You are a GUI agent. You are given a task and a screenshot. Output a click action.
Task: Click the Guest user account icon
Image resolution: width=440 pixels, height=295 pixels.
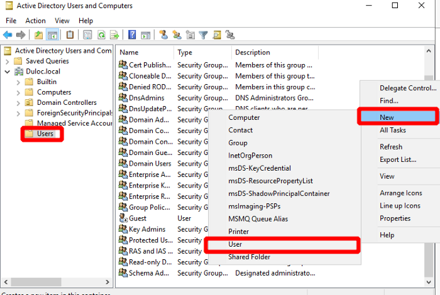(123, 218)
